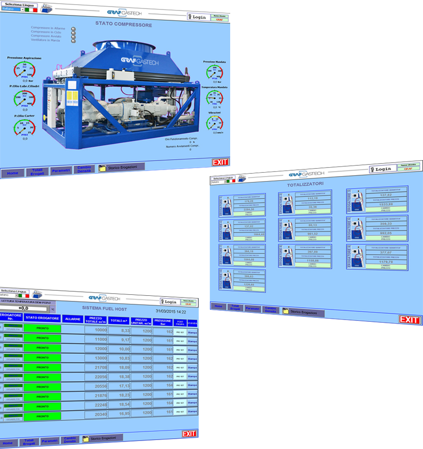Viewport: 423px width, 449px height.
Task: Open Parametri tab in Stato Compressore screen
Action: (61, 171)
